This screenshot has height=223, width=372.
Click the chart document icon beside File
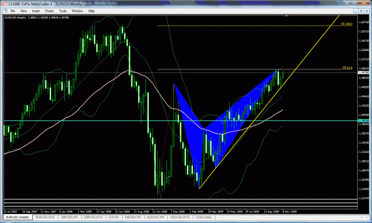point(6,11)
